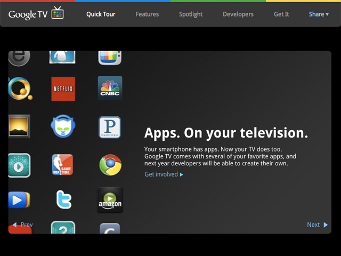Viewport: 341px width, 256px height.
Task: Click the colorful TV set icon
Action: click(x=110, y=58)
